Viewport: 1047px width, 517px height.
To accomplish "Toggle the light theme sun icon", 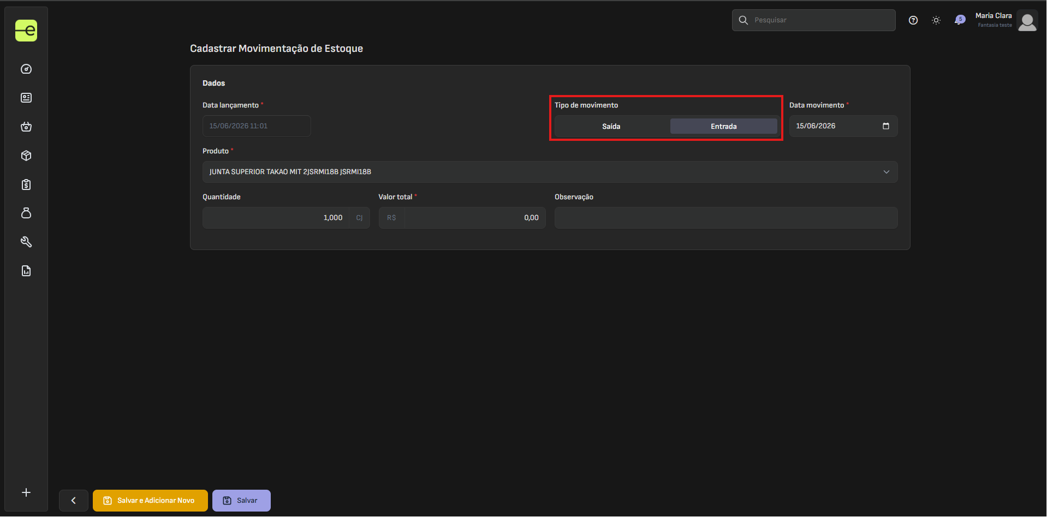I will (x=936, y=20).
